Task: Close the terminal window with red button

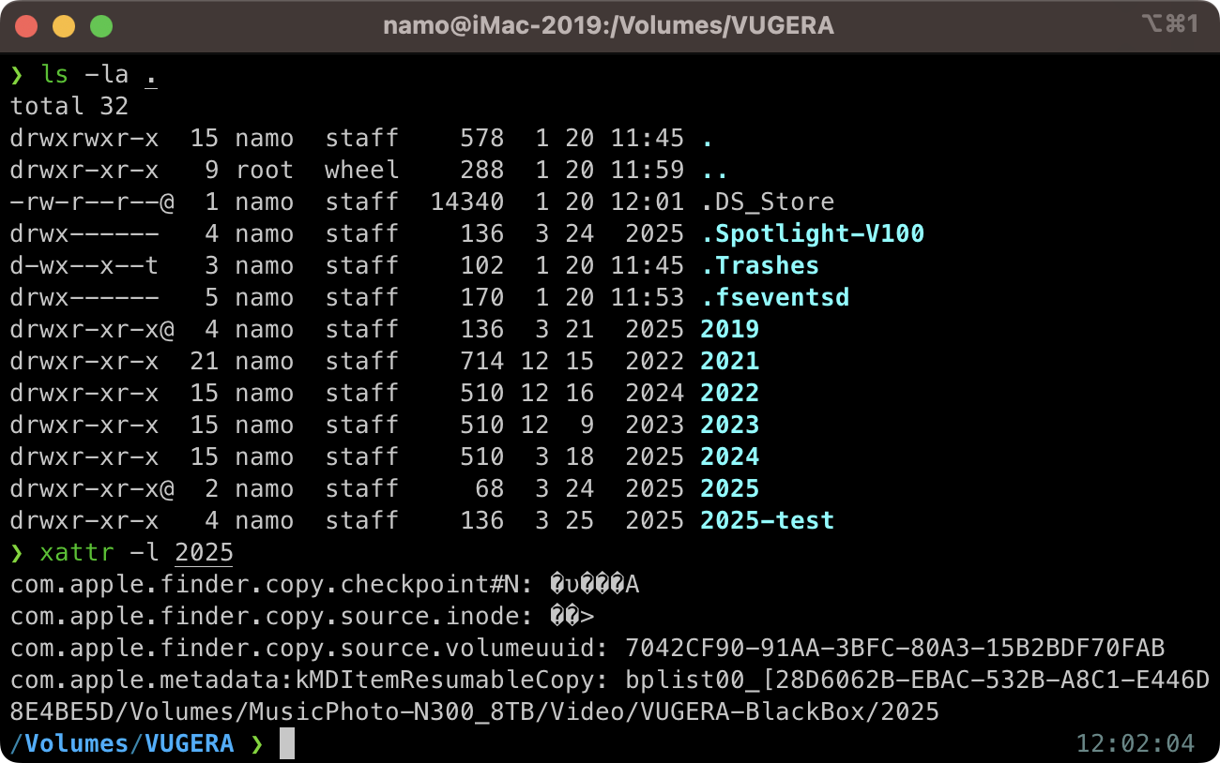Action: (x=26, y=25)
